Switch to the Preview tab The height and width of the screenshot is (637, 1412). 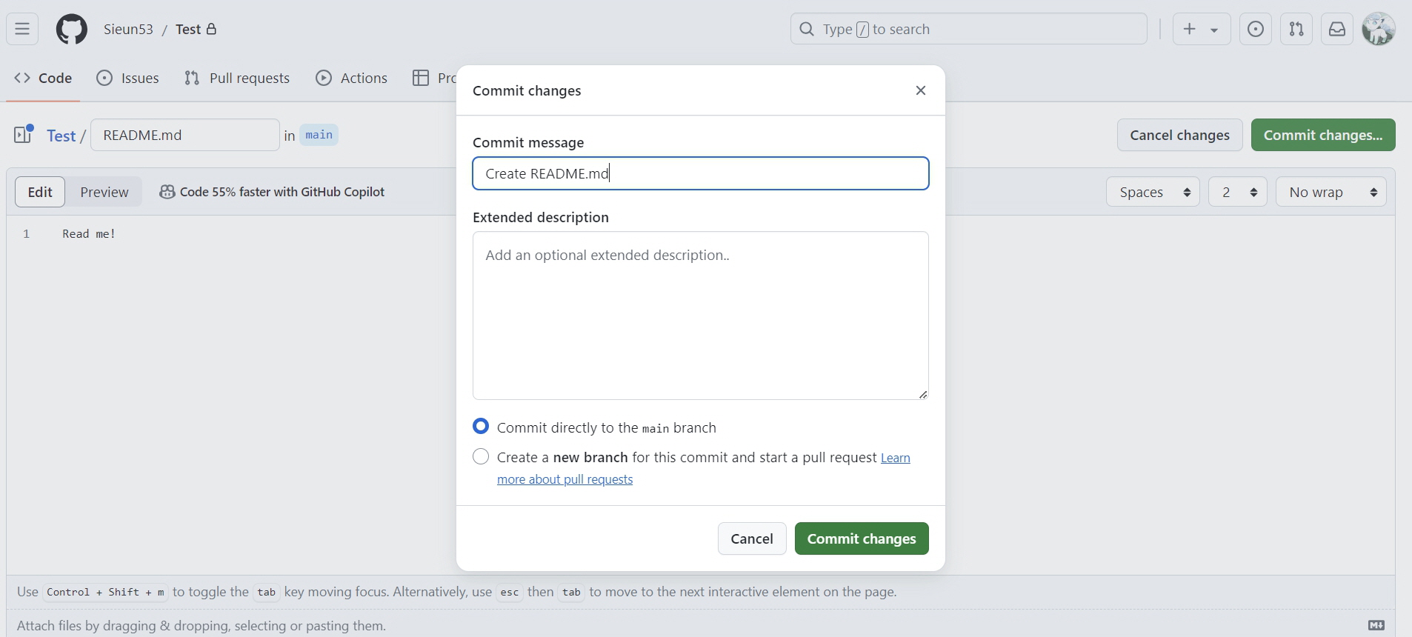pyautogui.click(x=104, y=192)
